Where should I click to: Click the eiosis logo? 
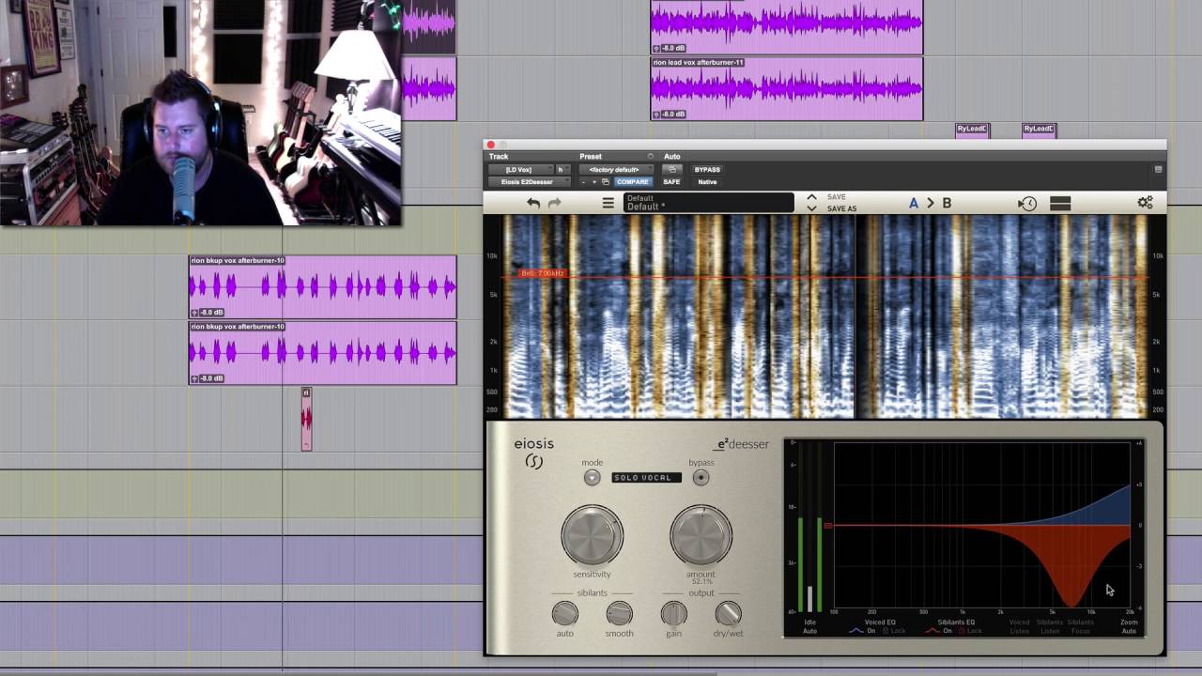(533, 452)
